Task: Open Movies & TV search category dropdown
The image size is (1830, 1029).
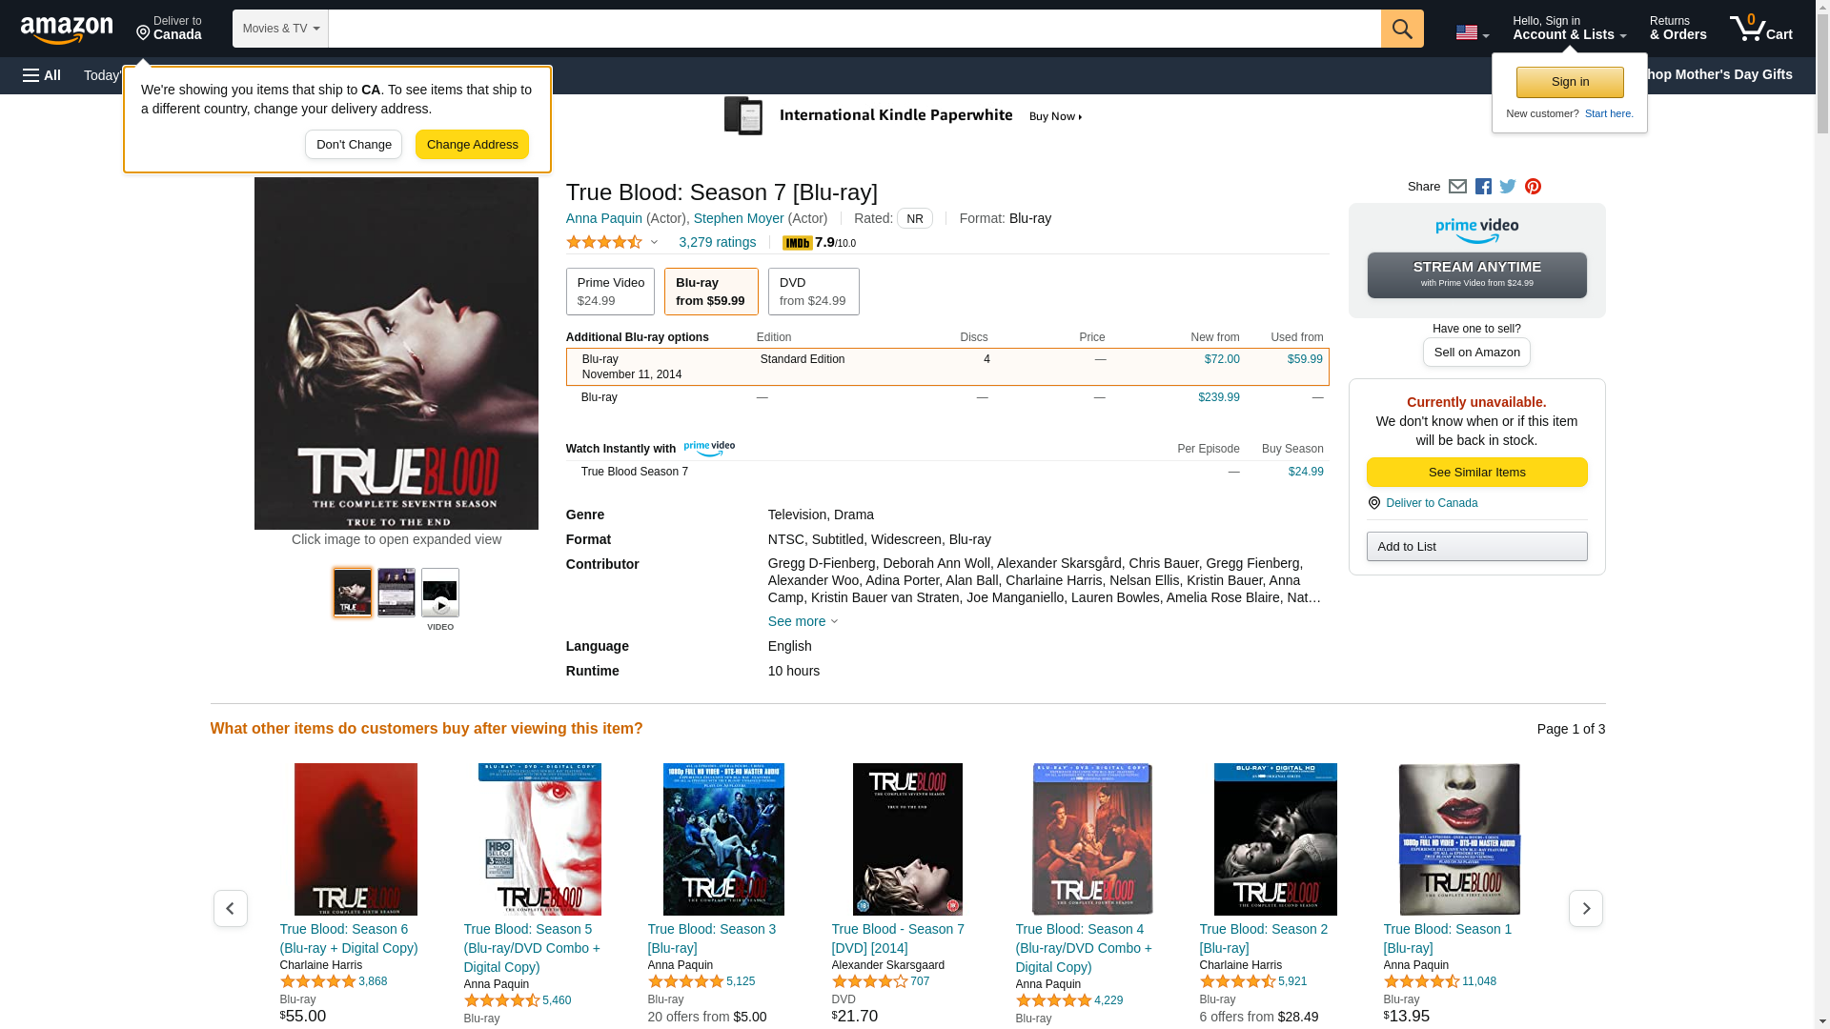Action: [280, 29]
